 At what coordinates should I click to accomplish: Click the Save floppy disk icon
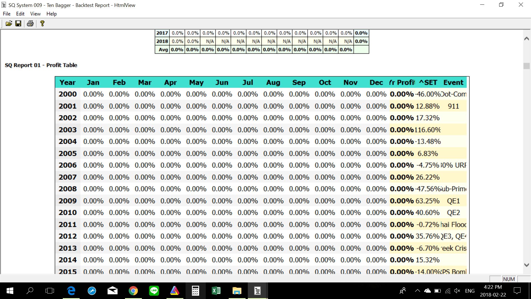(18, 24)
